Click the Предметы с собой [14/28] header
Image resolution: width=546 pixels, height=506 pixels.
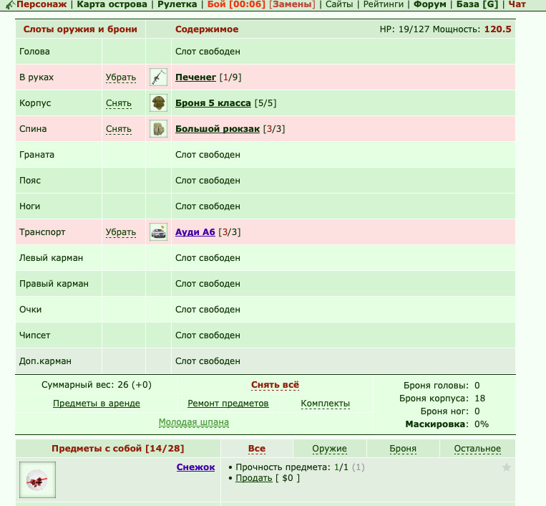click(x=117, y=448)
